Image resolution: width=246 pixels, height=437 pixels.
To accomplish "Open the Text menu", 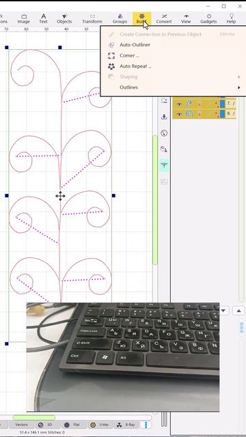I will [43, 18].
